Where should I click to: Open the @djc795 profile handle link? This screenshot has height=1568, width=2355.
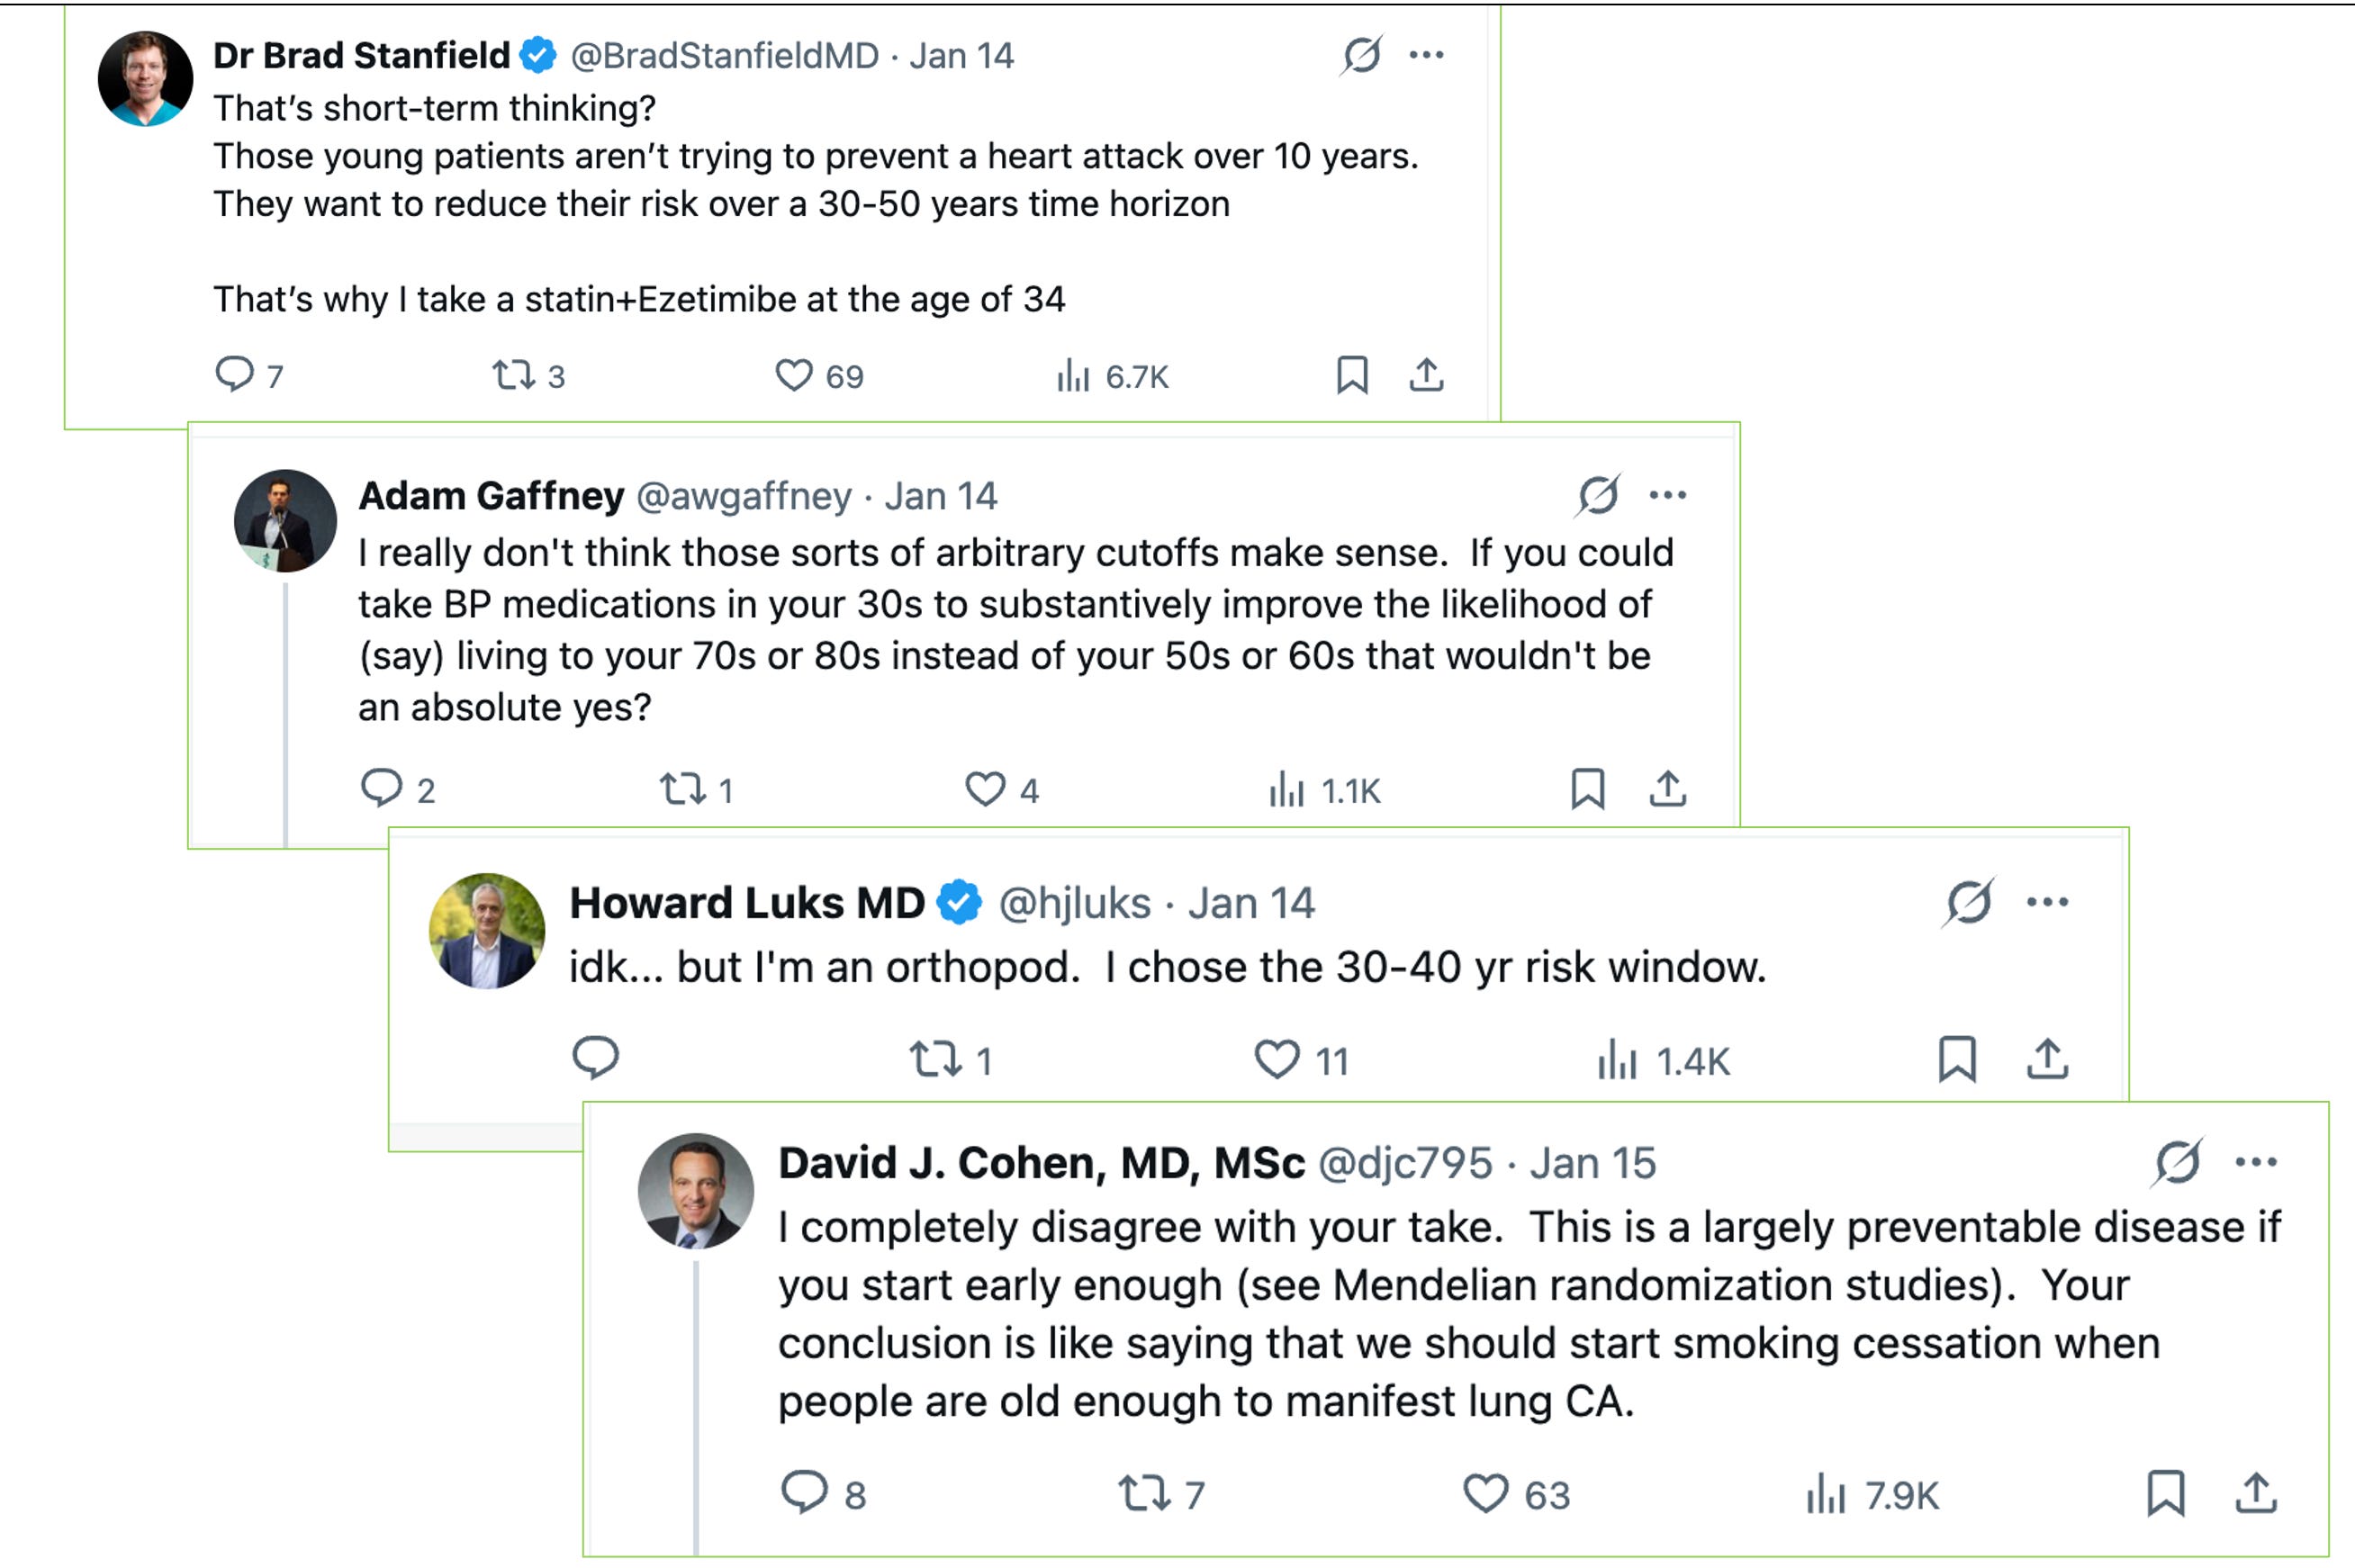click(1404, 1163)
